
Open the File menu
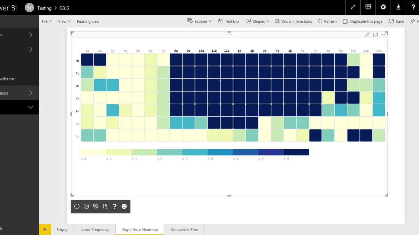point(47,21)
